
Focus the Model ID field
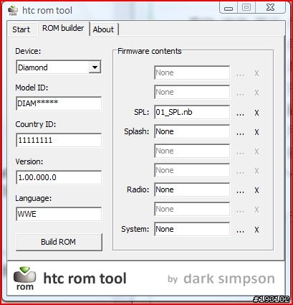(x=59, y=103)
